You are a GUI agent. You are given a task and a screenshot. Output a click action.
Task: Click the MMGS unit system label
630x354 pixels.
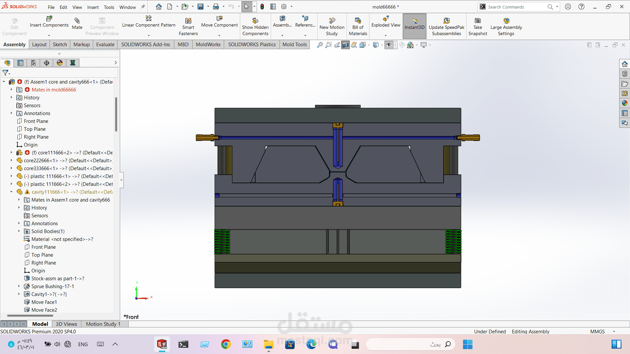597,332
